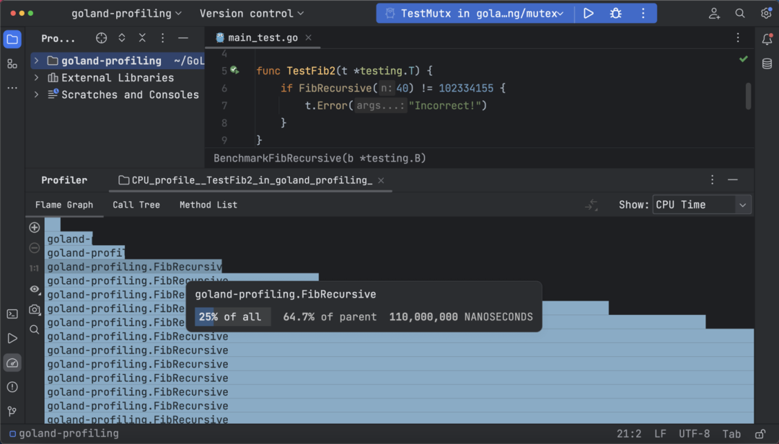Open the Version control dropdown
Screen dimensions: 779x444
tap(252, 14)
